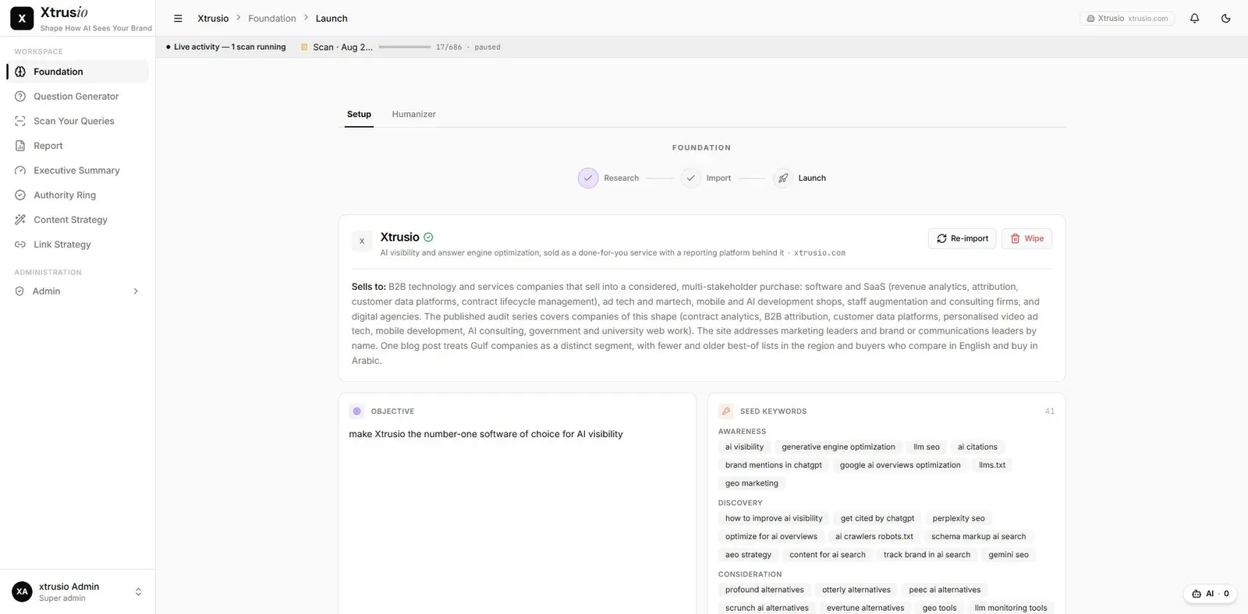The height and width of the screenshot is (614, 1248).
Task: Click the 'aeo strategy' keyword chip
Action: tap(748, 555)
